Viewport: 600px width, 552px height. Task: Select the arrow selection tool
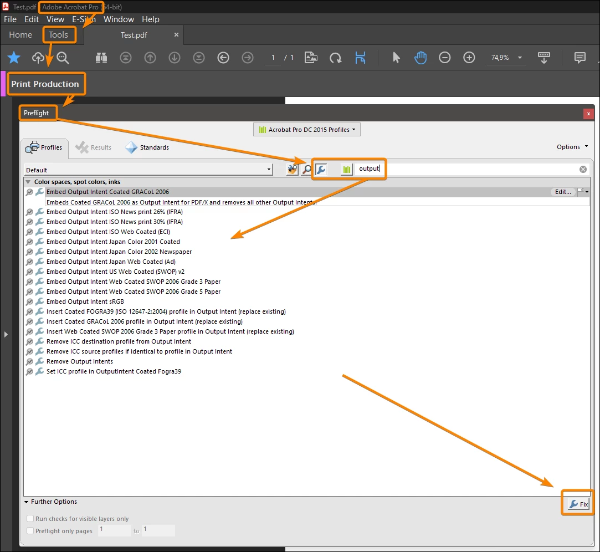(396, 58)
